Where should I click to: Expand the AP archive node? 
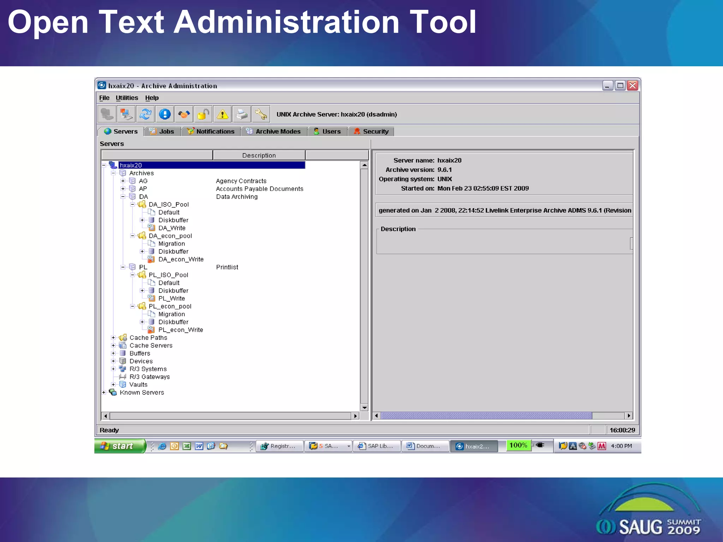tap(123, 188)
